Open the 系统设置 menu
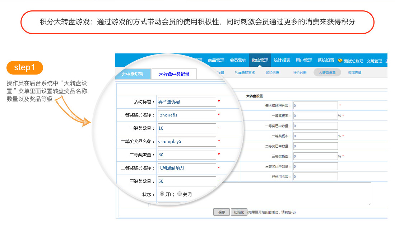 click(326, 60)
